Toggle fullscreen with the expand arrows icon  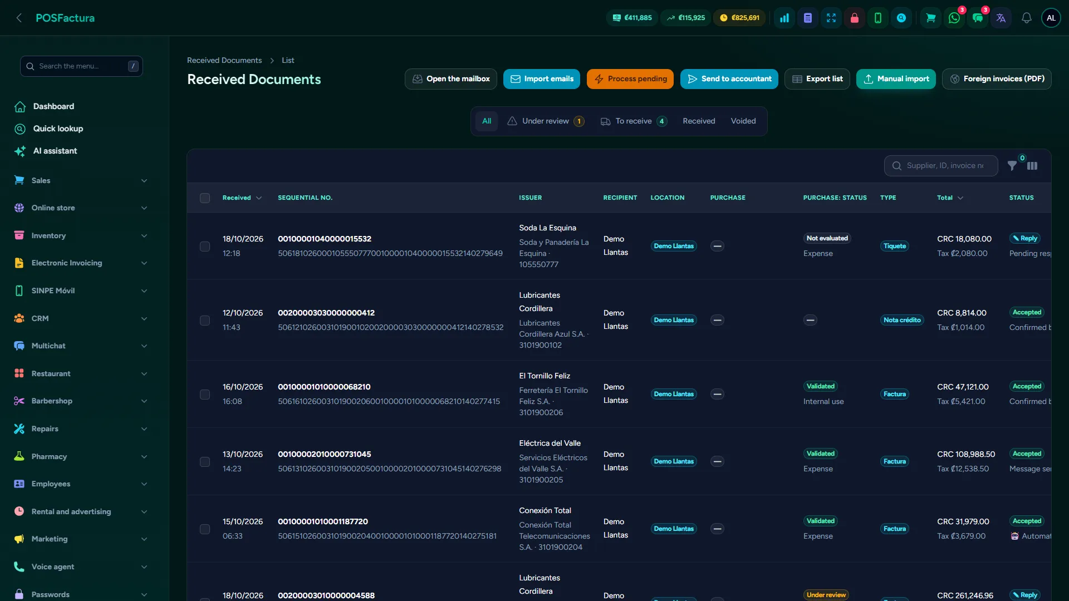click(x=831, y=18)
